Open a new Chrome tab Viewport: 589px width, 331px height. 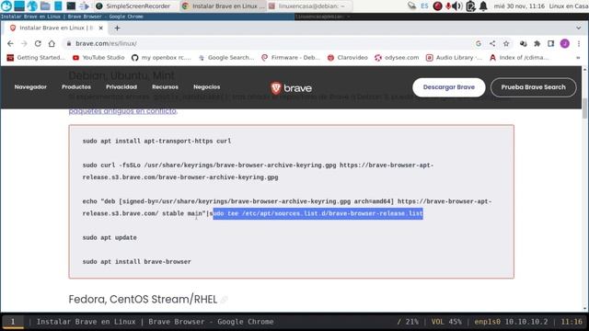117,29
